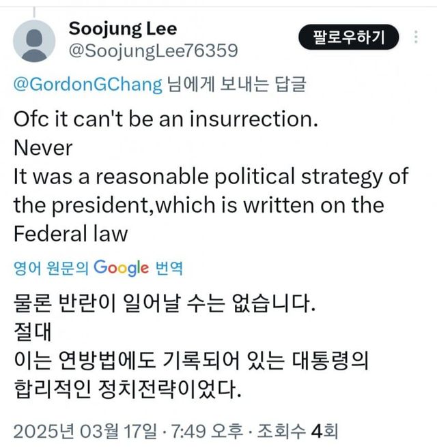Open the Soojung Lee display name
Image resolution: width=437 pixels, height=448 pixels.
(123, 29)
